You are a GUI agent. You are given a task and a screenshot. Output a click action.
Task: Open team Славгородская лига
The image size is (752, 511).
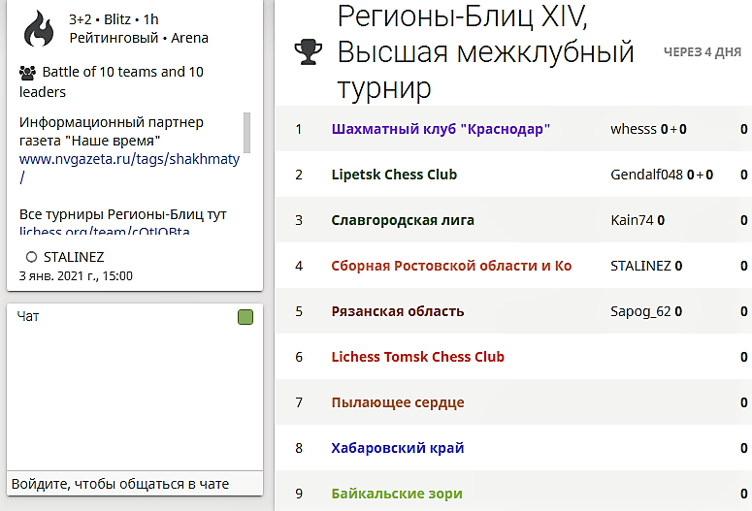pos(403,220)
